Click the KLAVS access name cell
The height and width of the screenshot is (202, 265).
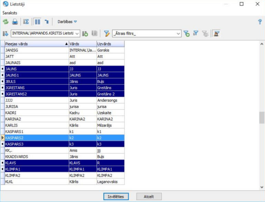[x=37, y=163]
